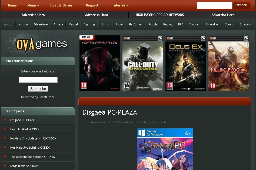
Task: Open the Console Games dropdown
Action: (62, 5)
